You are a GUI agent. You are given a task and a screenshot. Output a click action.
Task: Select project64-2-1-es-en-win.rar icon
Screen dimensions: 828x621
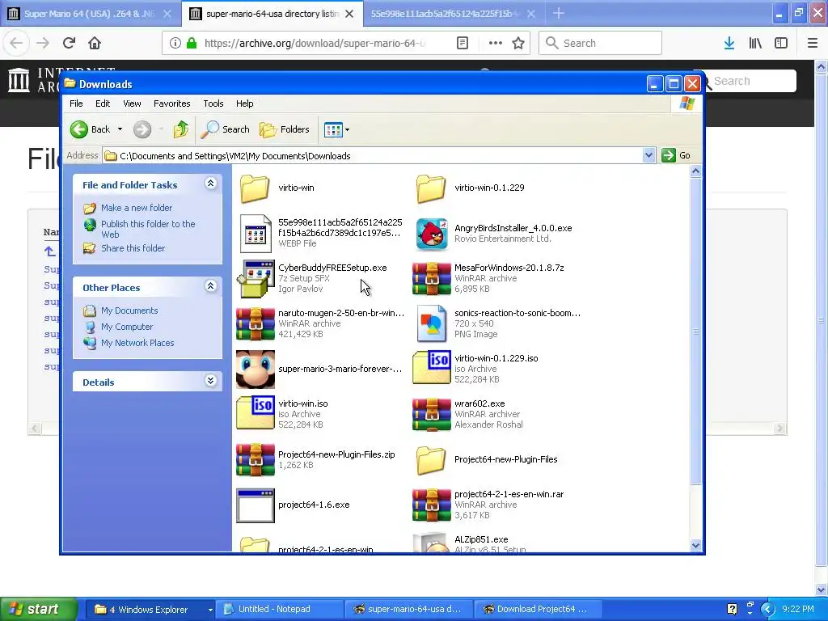pyautogui.click(x=432, y=505)
